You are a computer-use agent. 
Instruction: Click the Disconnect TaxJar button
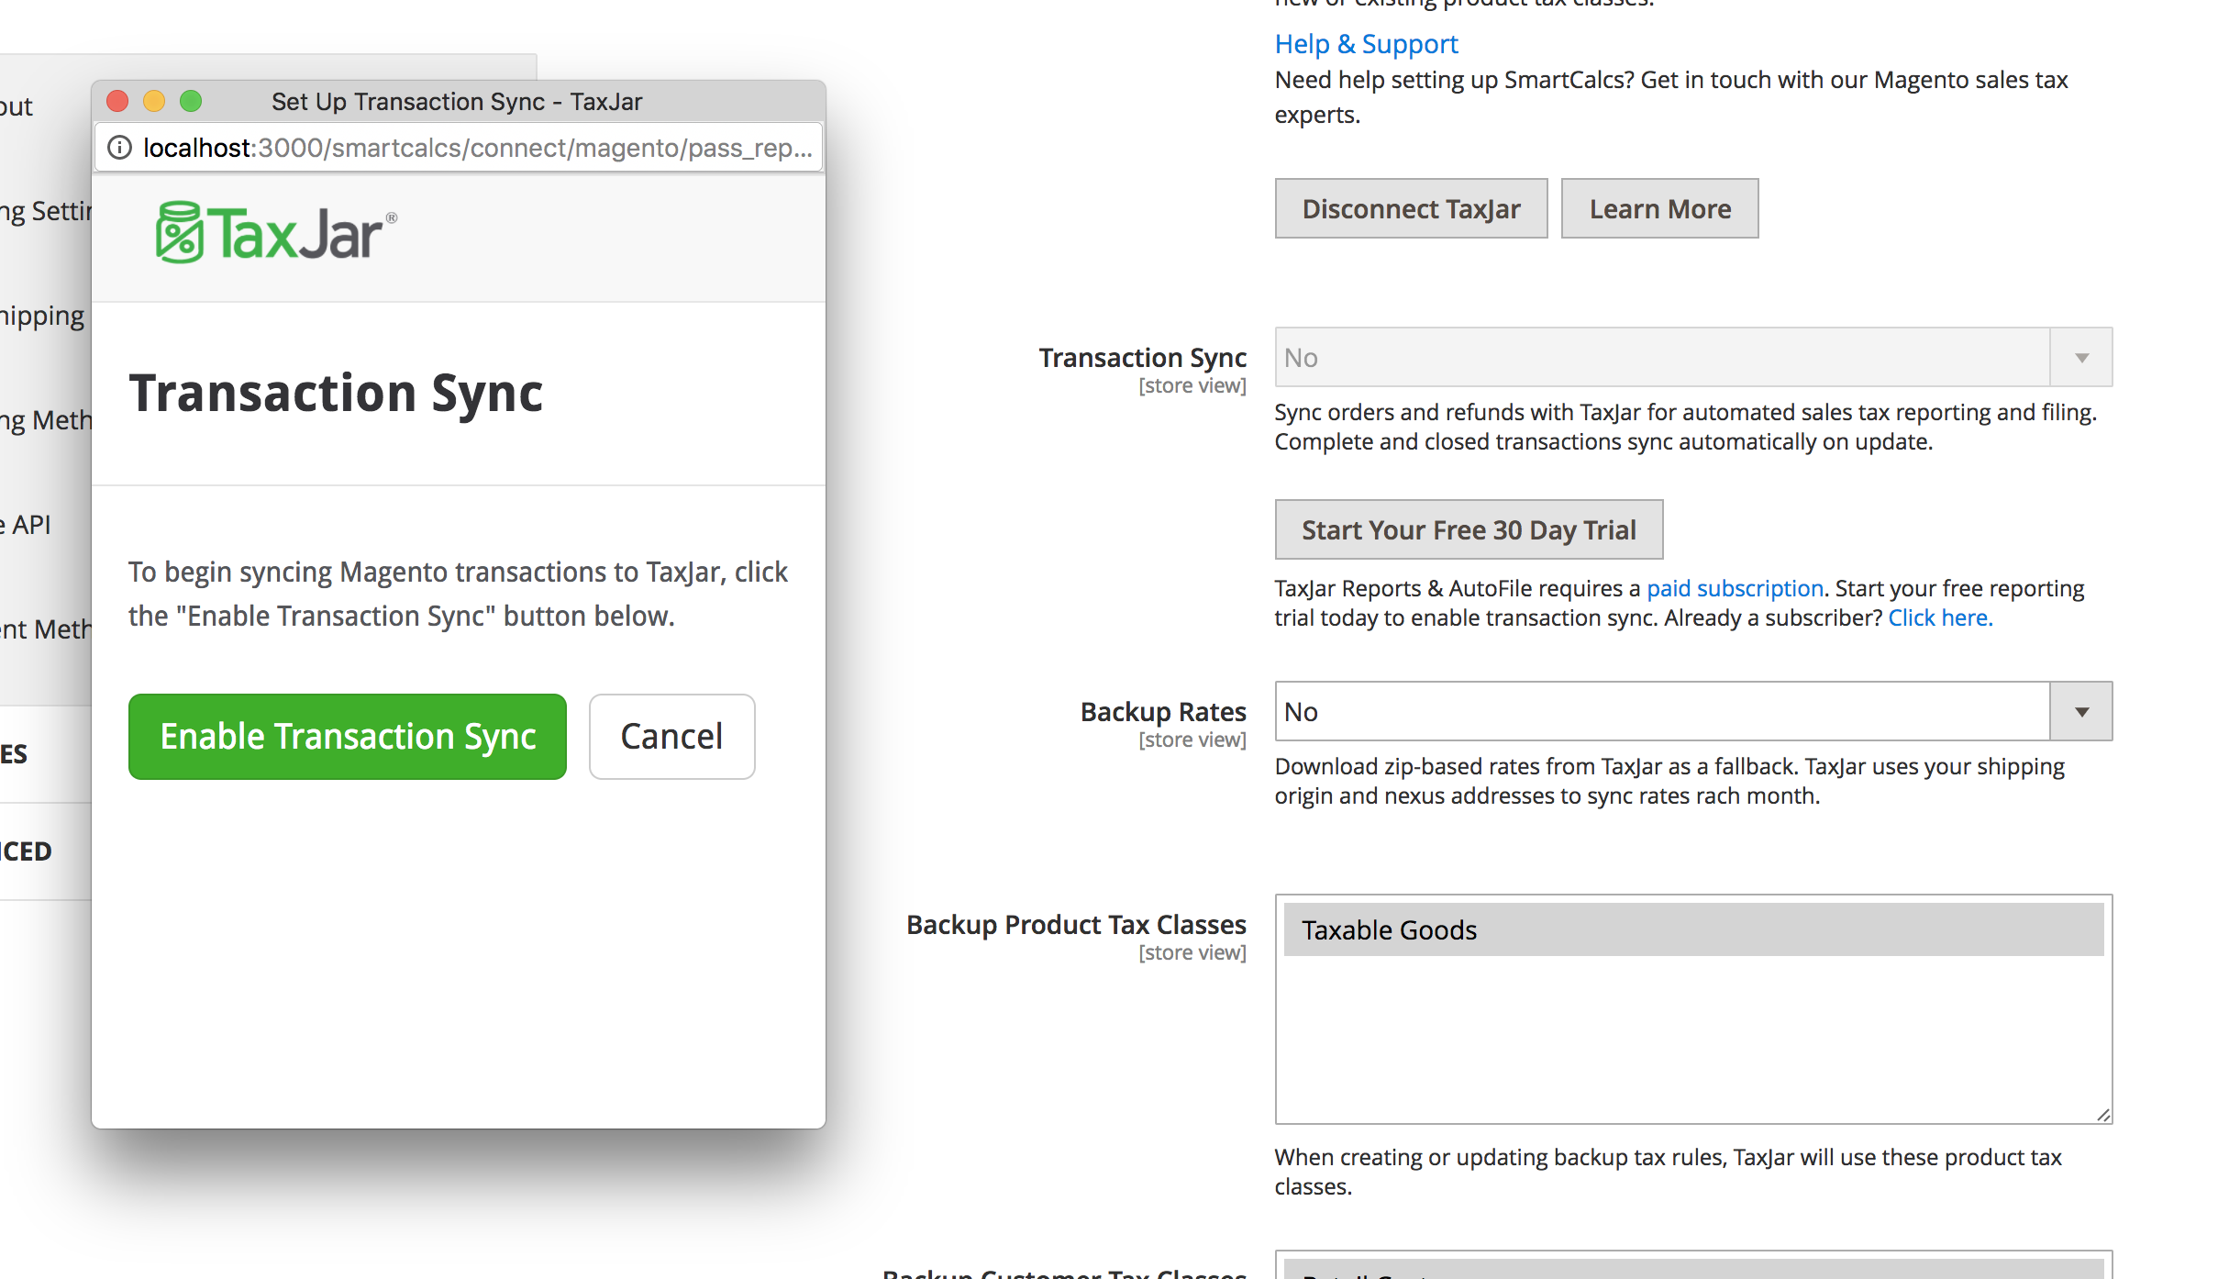tap(1411, 209)
